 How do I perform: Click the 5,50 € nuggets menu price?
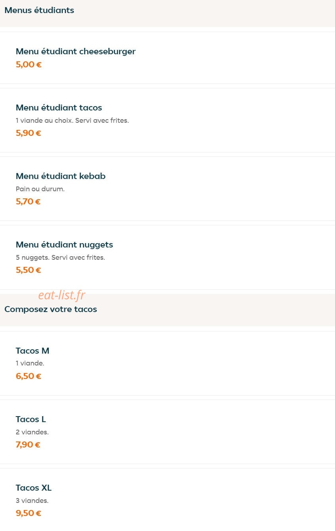pos(28,270)
